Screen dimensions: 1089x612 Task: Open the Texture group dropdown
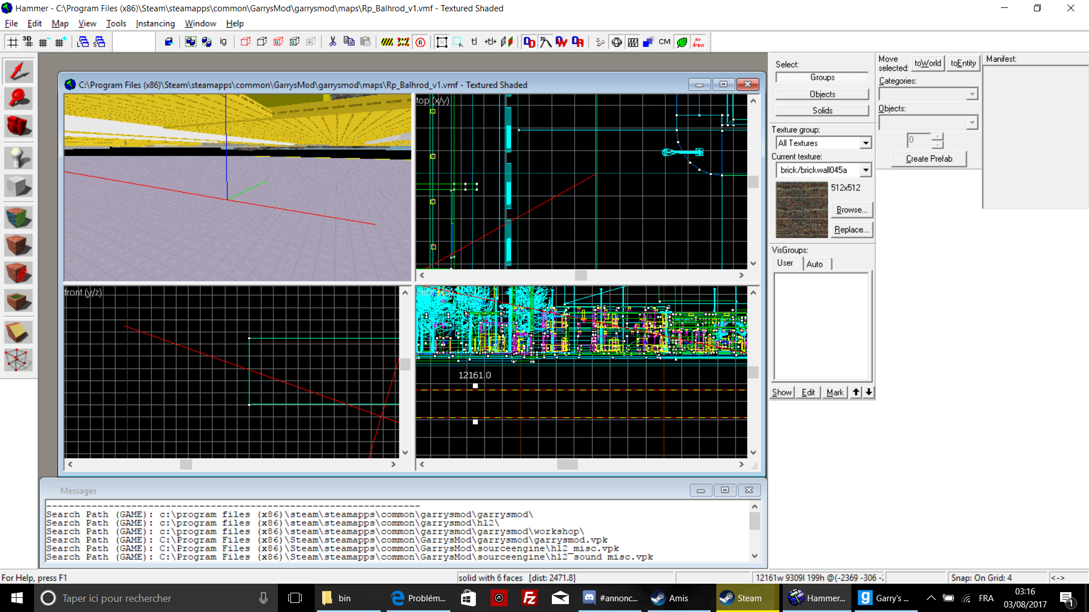[x=866, y=143]
